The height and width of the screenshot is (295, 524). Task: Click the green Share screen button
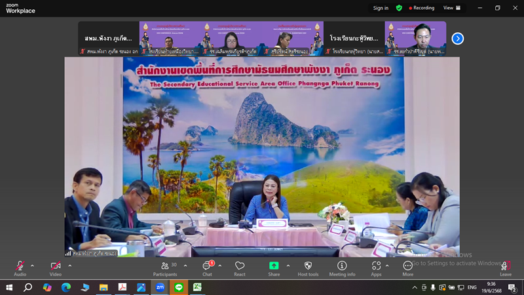tap(274, 269)
